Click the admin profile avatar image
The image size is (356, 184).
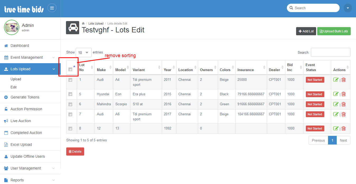pos(12,27)
